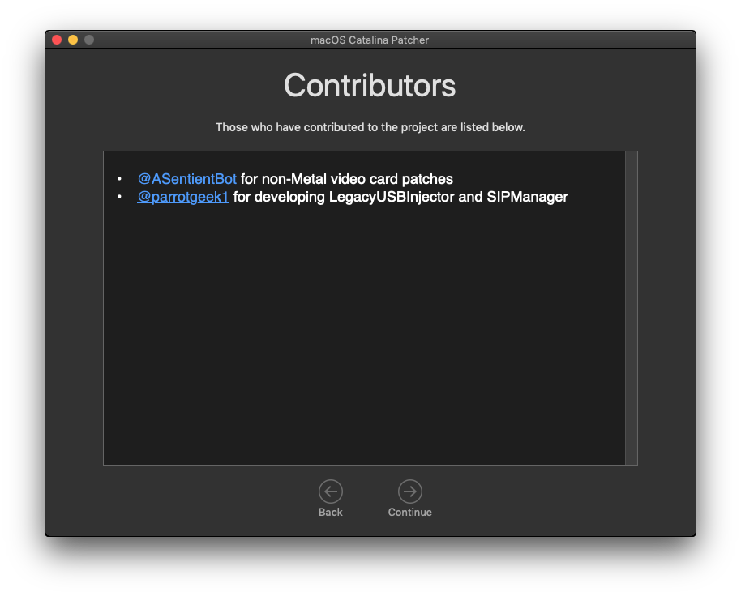
Task: Click the contributors list scrollbar
Action: [631, 308]
